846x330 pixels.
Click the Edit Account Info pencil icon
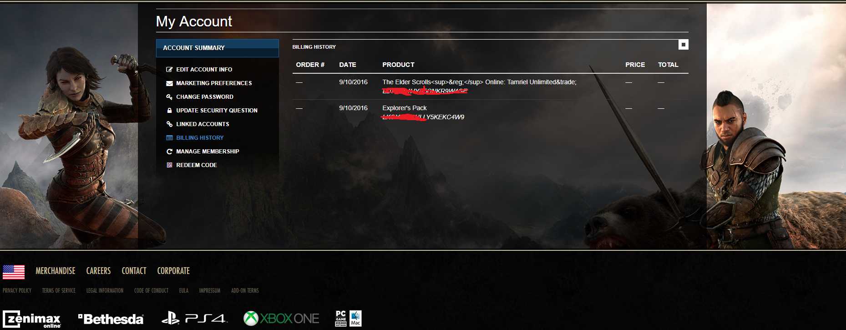click(x=169, y=70)
